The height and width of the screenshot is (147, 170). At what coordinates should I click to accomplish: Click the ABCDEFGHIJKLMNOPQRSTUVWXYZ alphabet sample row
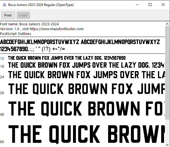pos(80,42)
